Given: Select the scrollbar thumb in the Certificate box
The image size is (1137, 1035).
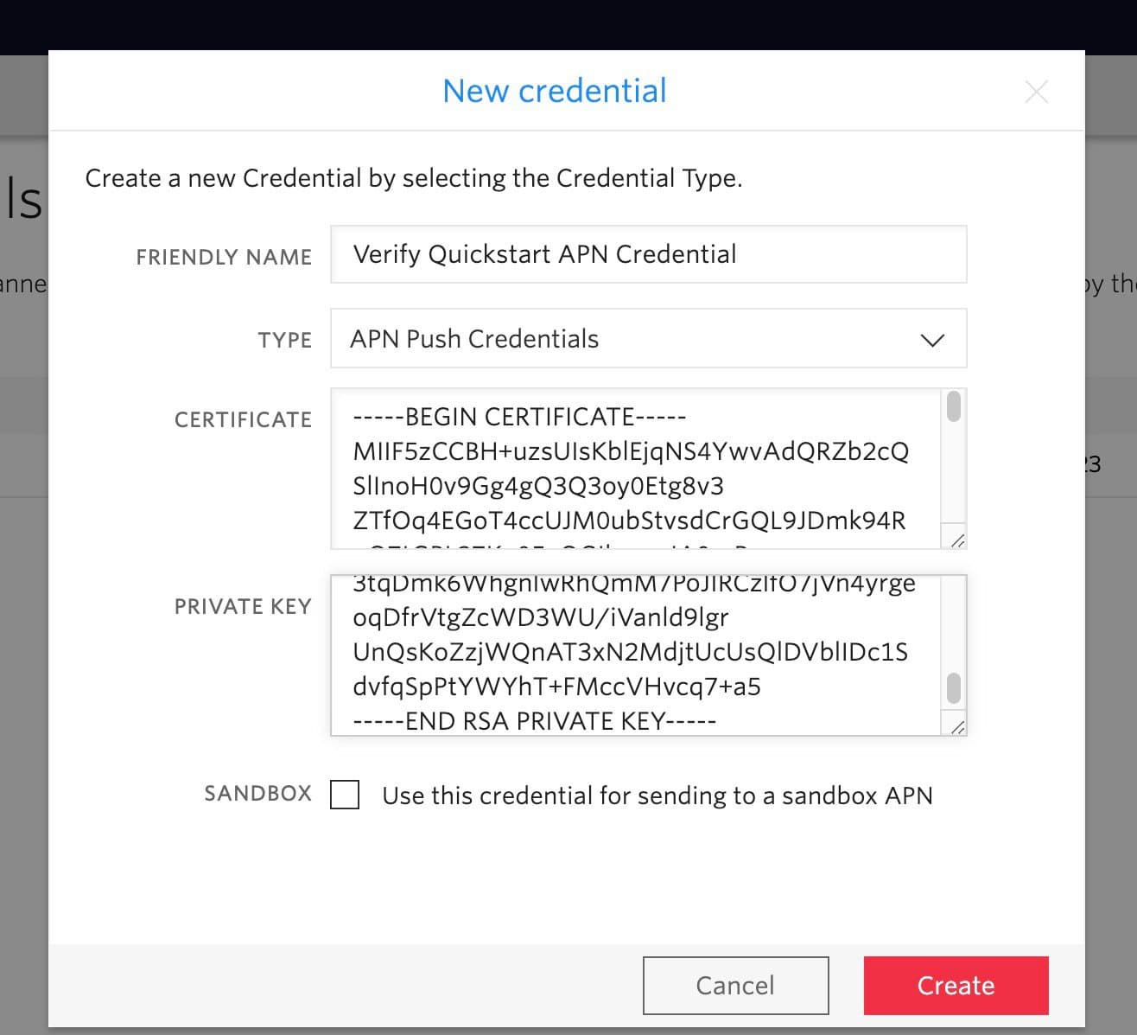Looking at the screenshot, I should coord(954,406).
